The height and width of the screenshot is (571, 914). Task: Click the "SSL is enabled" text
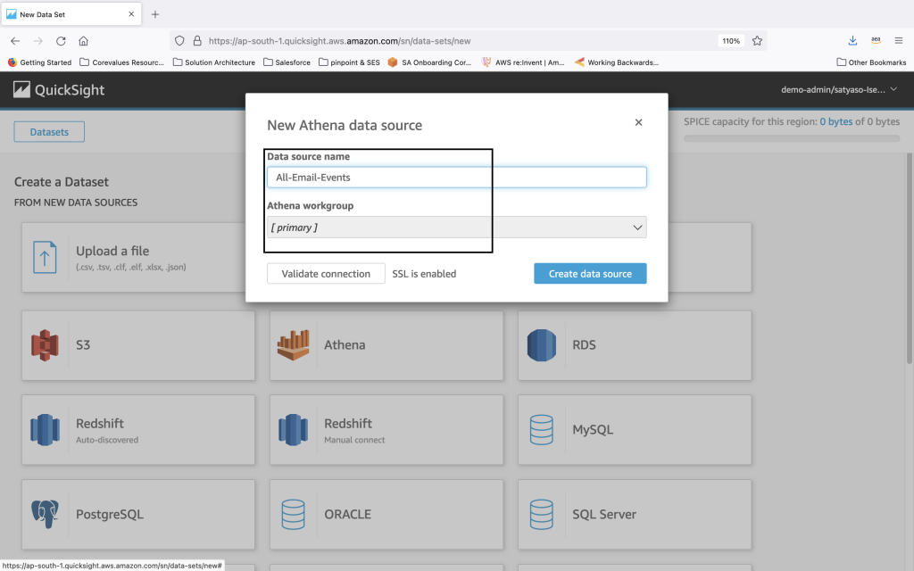pos(424,274)
